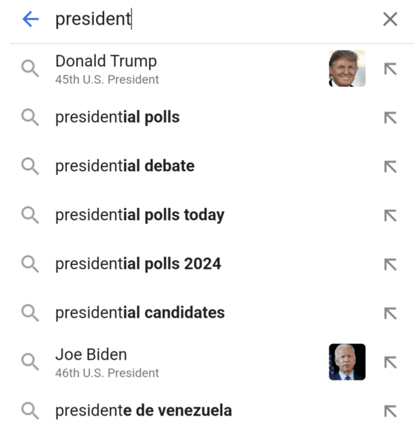Click arrow icon beside "presidential polls today"
This screenshot has width=420, height=441.
coord(390,216)
